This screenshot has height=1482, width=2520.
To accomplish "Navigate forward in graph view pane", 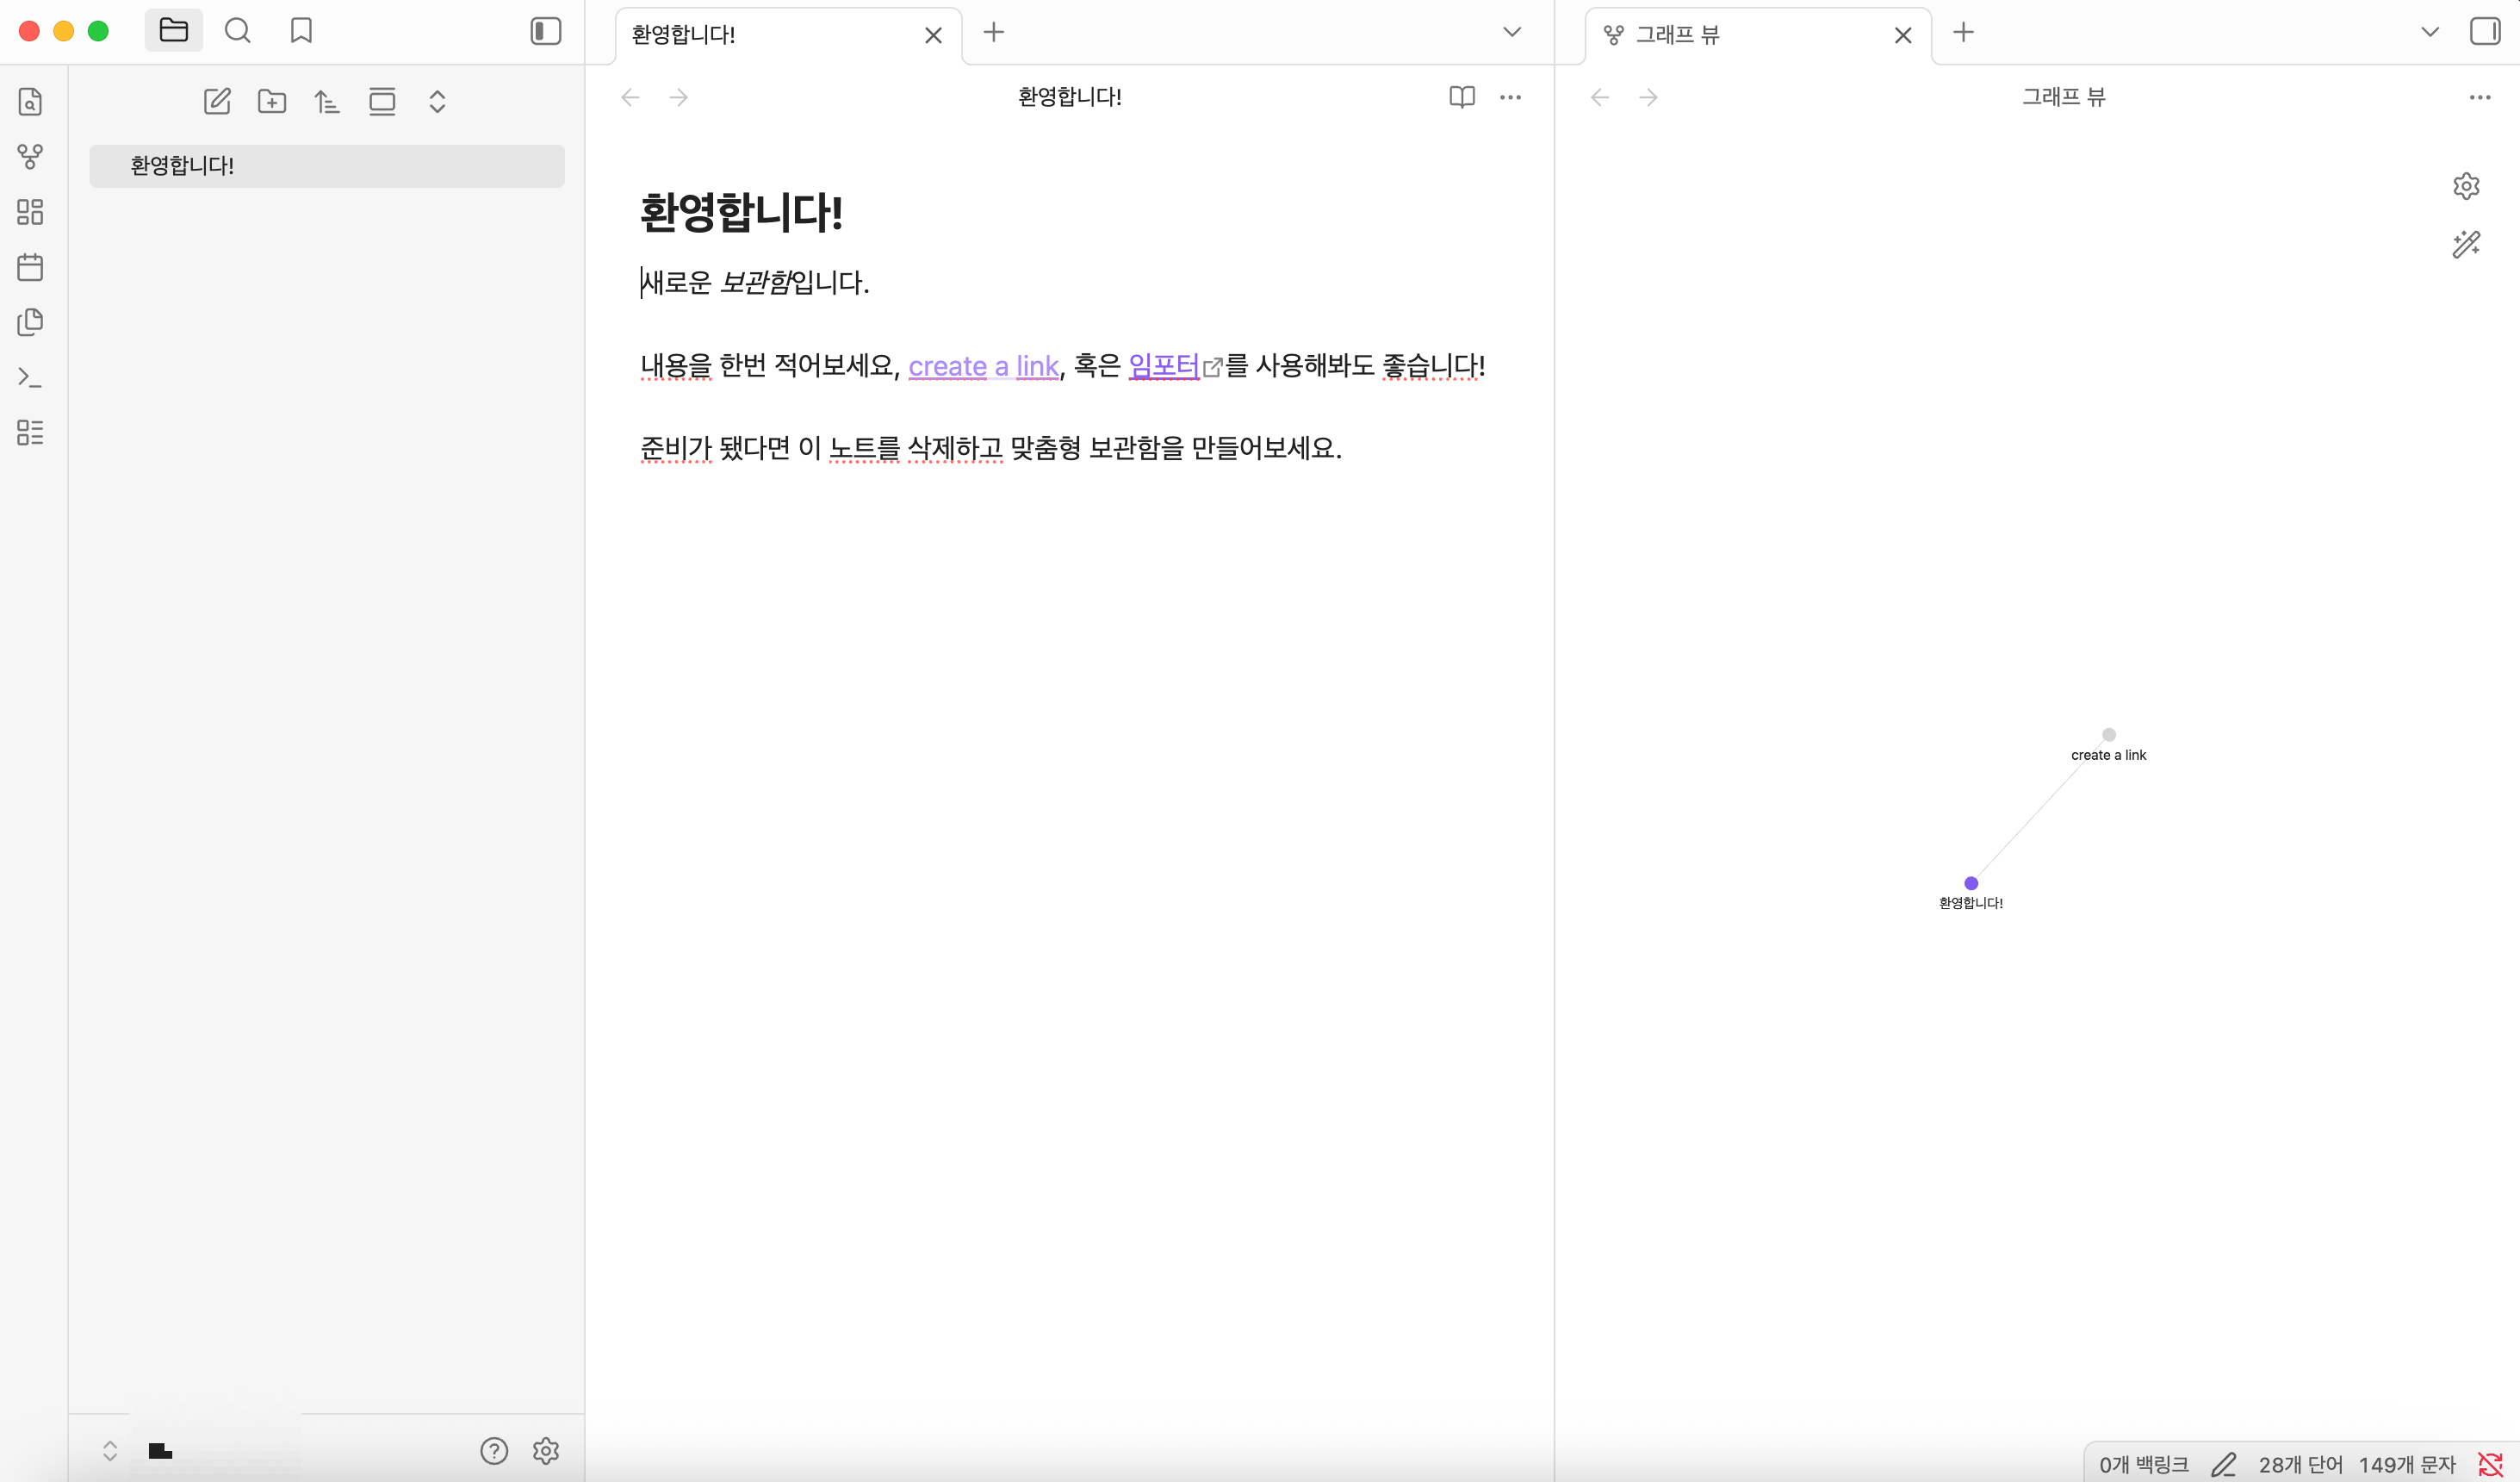I will tap(1648, 97).
